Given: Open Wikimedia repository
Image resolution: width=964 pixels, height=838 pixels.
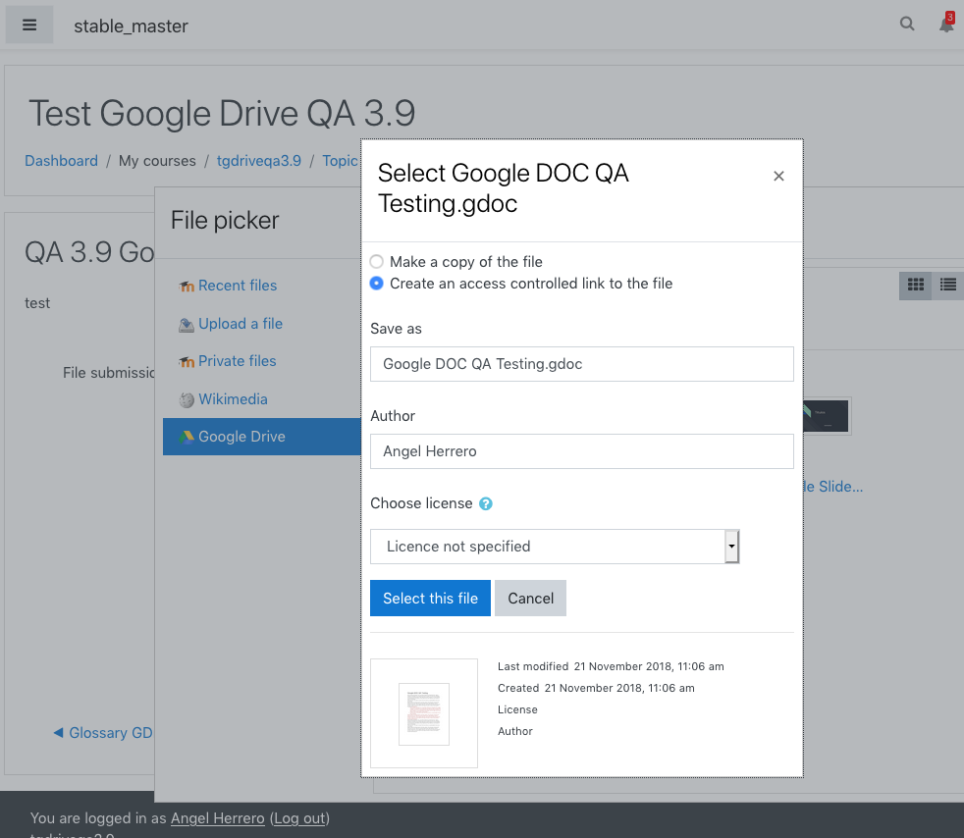Looking at the screenshot, I should coord(233,399).
